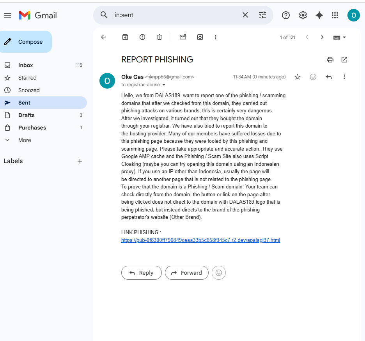
Task: Archive this email
Action: (125, 37)
